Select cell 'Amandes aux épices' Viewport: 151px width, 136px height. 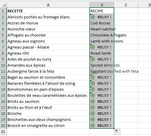(x=48, y=65)
